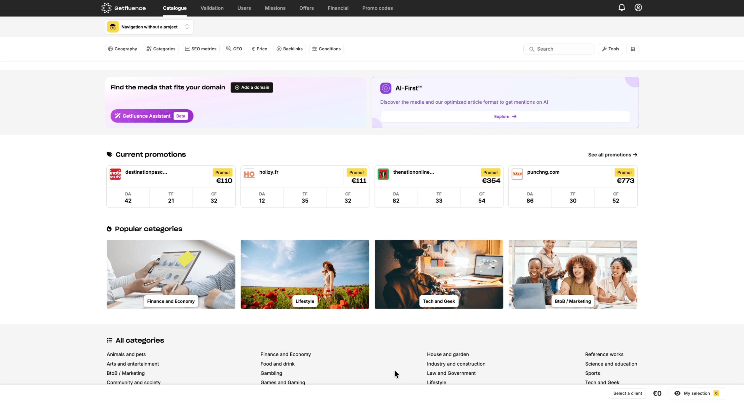Click the holizy.fr site logo

(249, 174)
